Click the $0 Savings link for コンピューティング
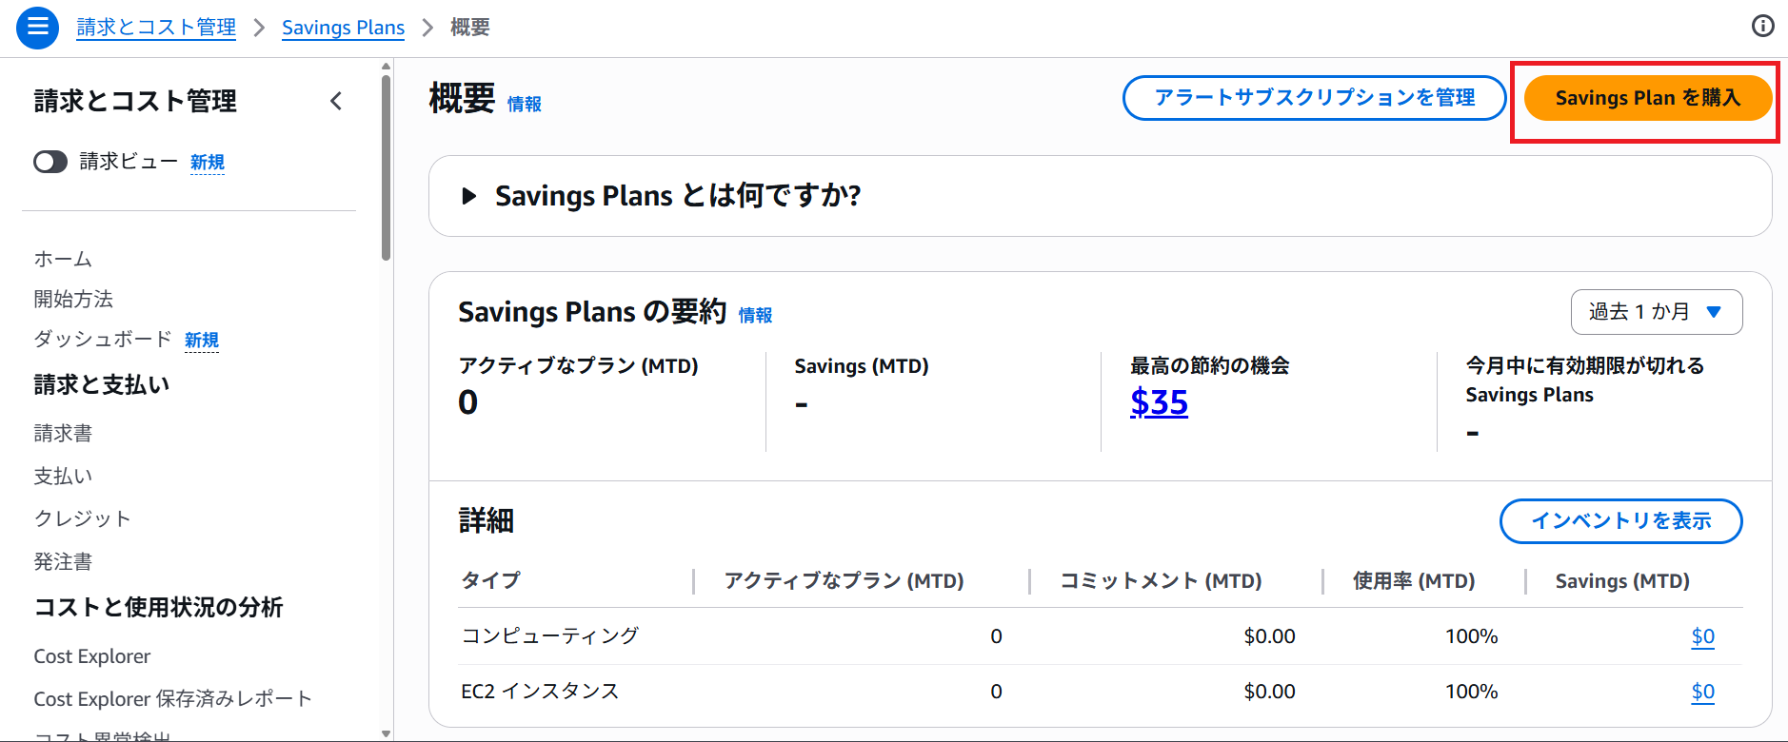The image size is (1788, 742). 1702,636
